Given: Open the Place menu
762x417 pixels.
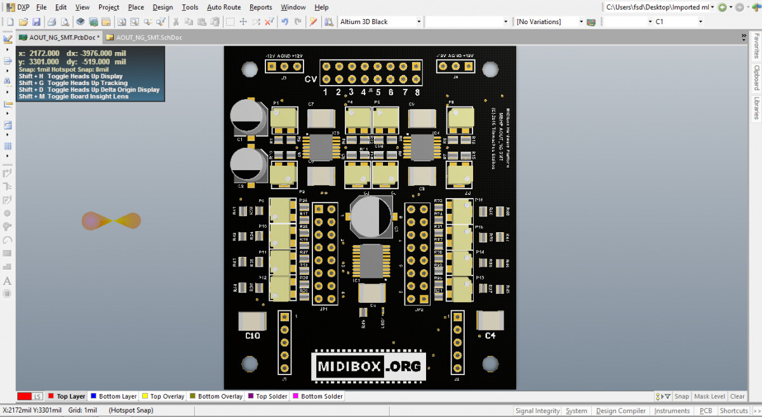Looking at the screenshot, I should 136,7.
